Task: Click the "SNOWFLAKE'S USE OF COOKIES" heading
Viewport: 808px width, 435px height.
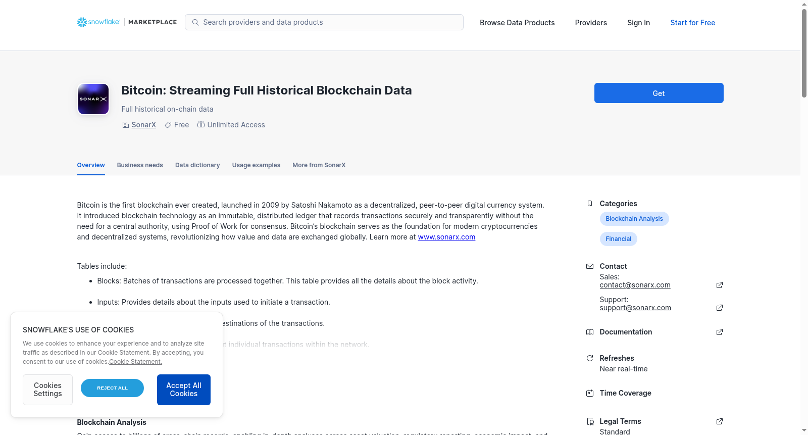Action: coord(78,330)
